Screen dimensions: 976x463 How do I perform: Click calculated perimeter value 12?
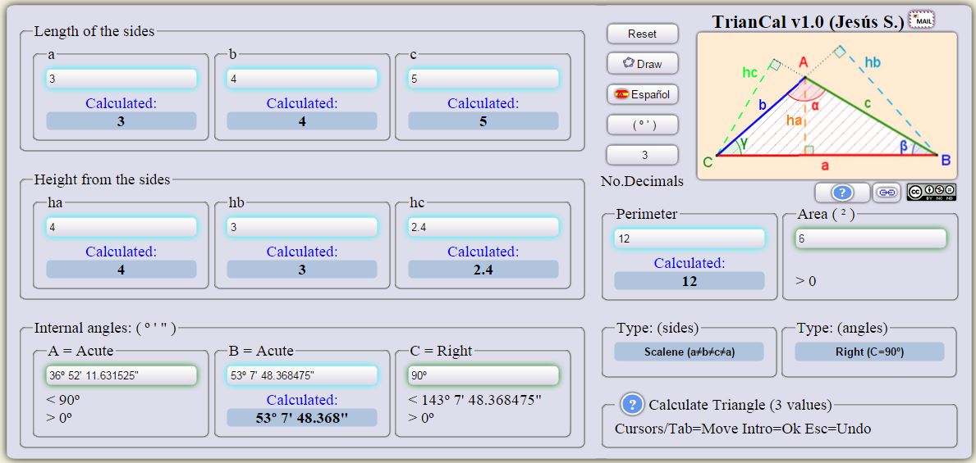[689, 281]
